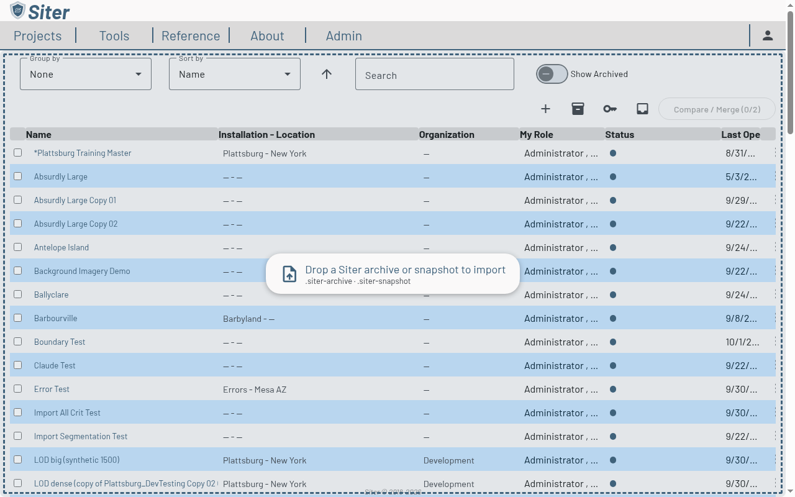The height and width of the screenshot is (497, 795).
Task: Check the box for *Plattsburg Training Master
Action: [17, 152]
